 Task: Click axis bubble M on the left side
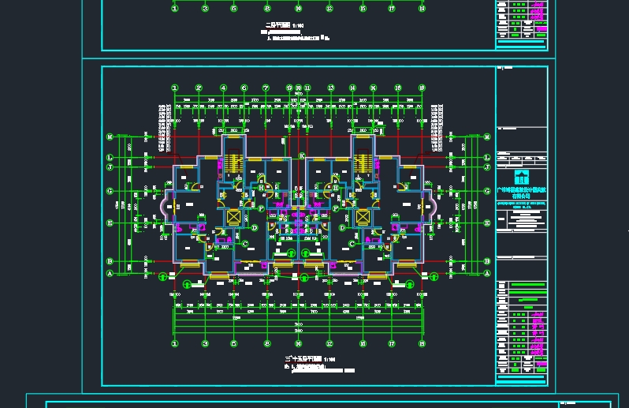tap(110, 137)
